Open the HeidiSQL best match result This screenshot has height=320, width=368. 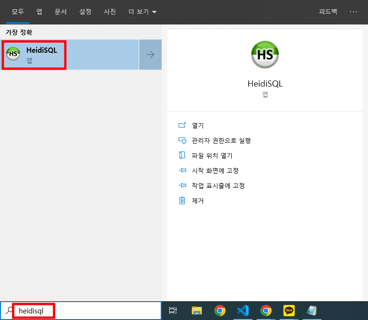70,55
